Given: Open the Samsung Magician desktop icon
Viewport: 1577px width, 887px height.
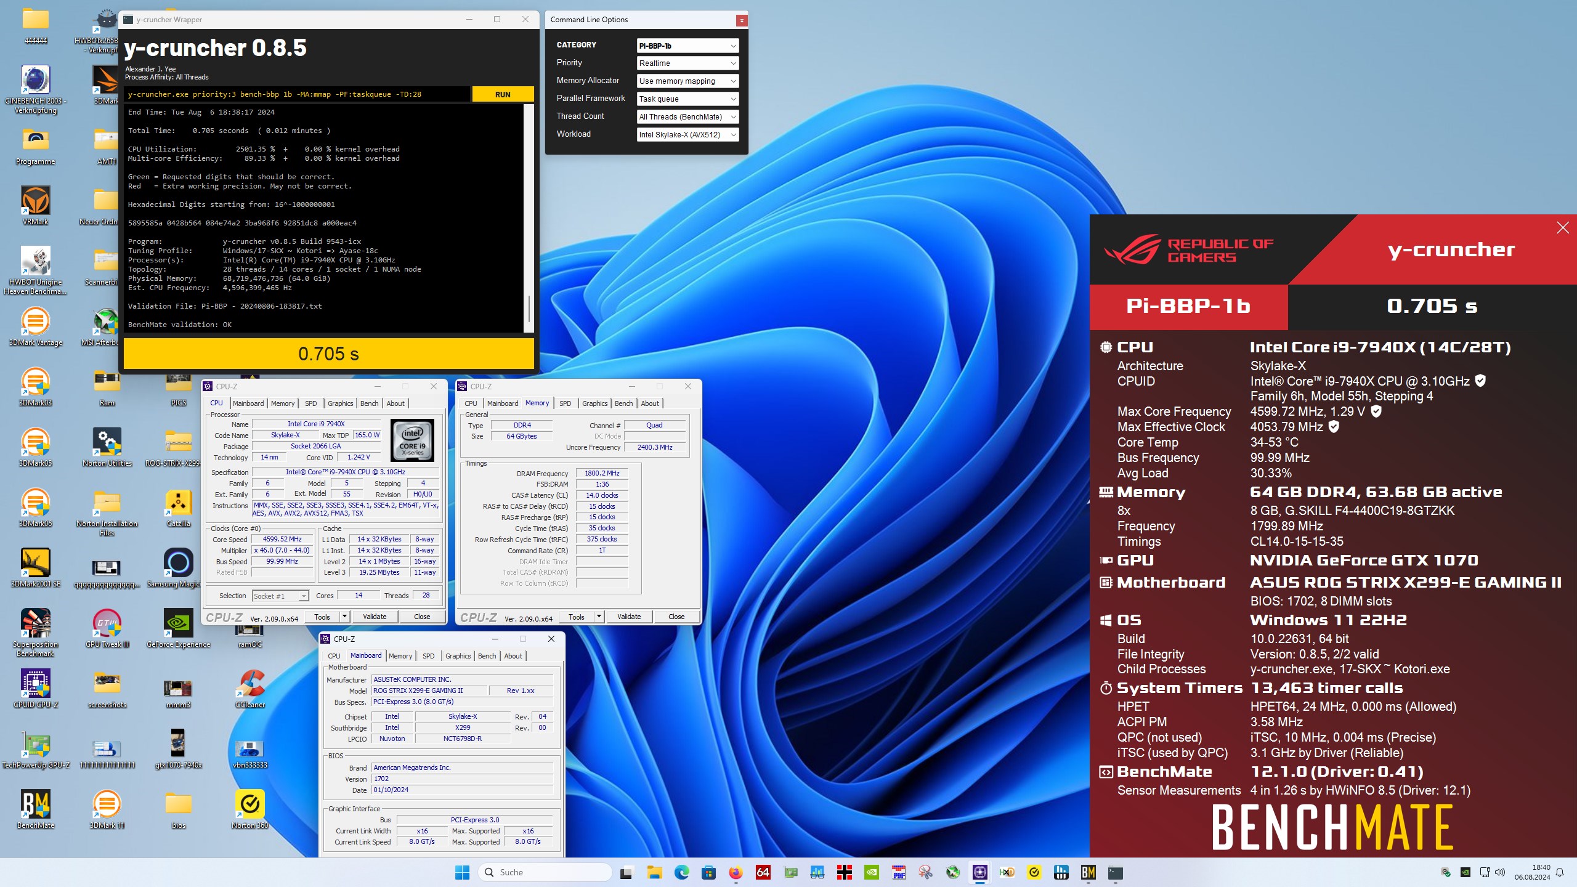Looking at the screenshot, I should click(174, 569).
